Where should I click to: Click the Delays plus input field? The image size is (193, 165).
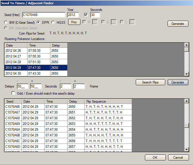[36, 86]
